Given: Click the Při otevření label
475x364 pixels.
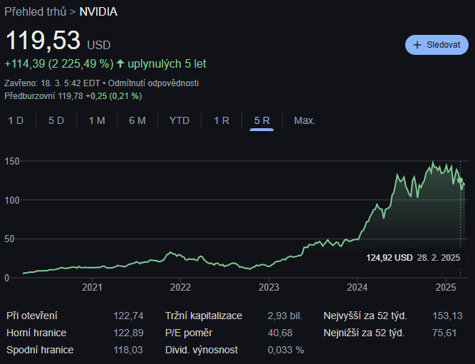Looking at the screenshot, I should click(32, 316).
